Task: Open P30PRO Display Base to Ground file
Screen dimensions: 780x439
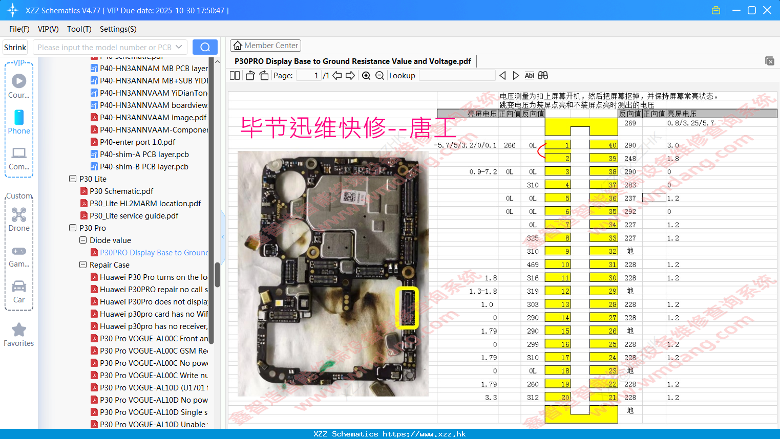Action: point(154,252)
